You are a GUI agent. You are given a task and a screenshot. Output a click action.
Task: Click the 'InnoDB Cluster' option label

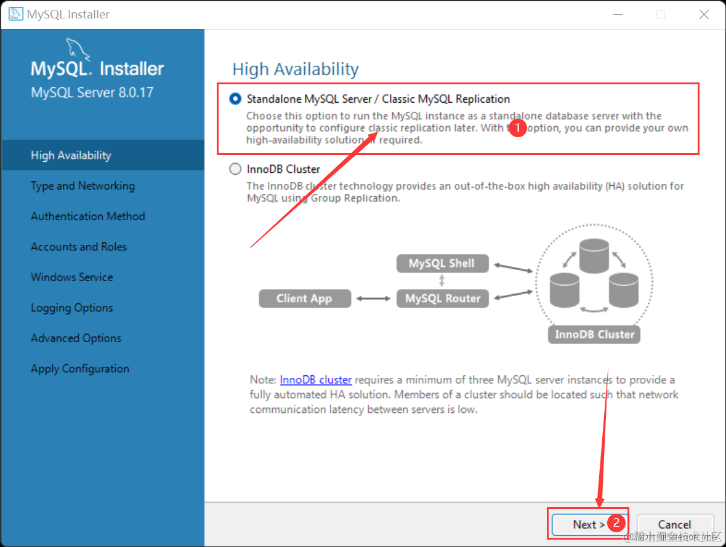[283, 169]
